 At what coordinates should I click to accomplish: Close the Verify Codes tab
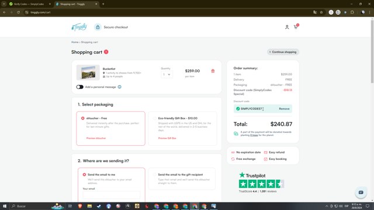pos(50,4)
